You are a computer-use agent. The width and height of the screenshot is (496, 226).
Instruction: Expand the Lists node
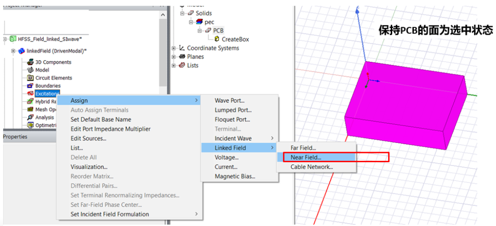(x=174, y=66)
